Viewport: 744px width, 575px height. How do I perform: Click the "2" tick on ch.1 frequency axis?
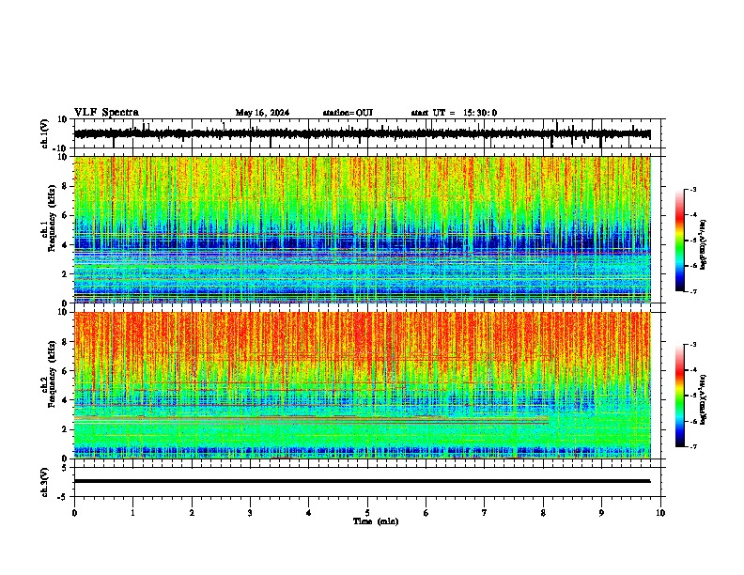[x=66, y=274]
